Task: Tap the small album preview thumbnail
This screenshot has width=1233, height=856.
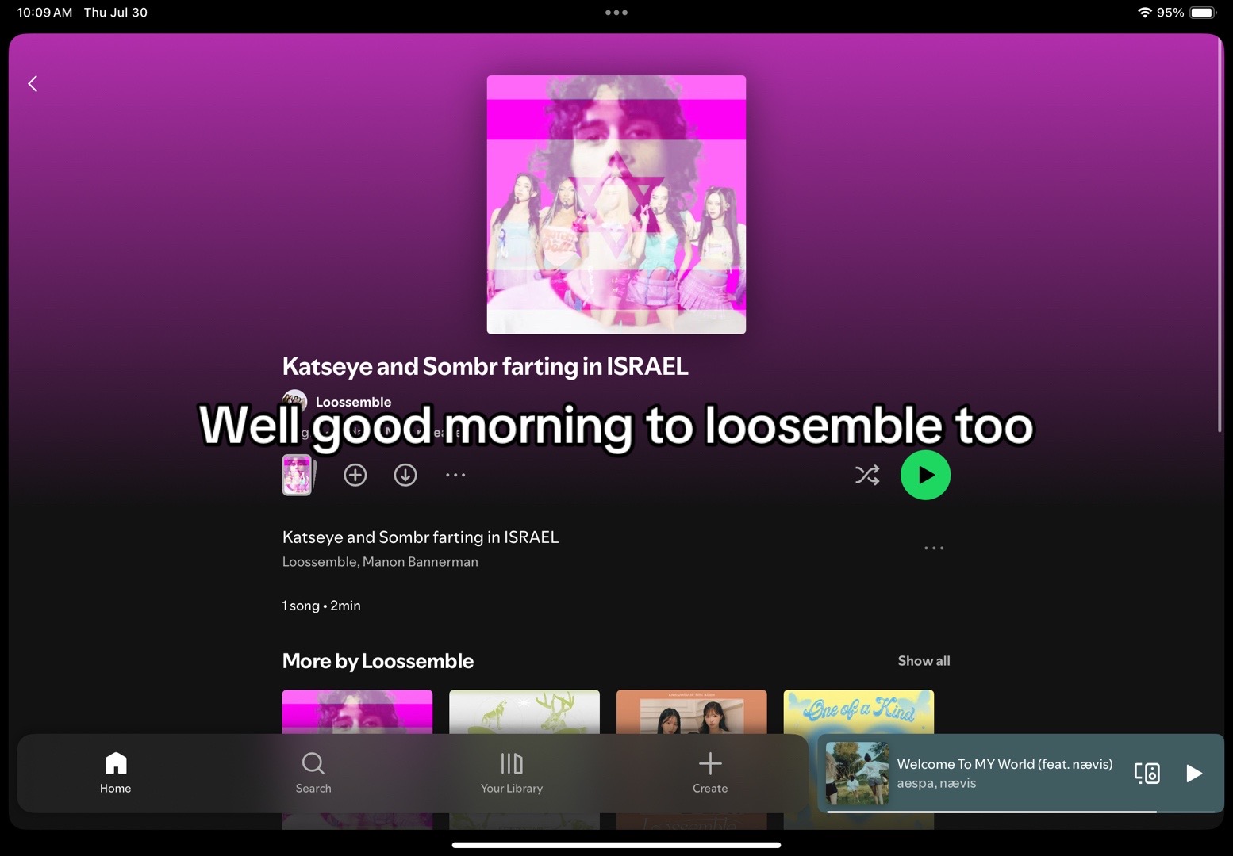Action: click(298, 475)
